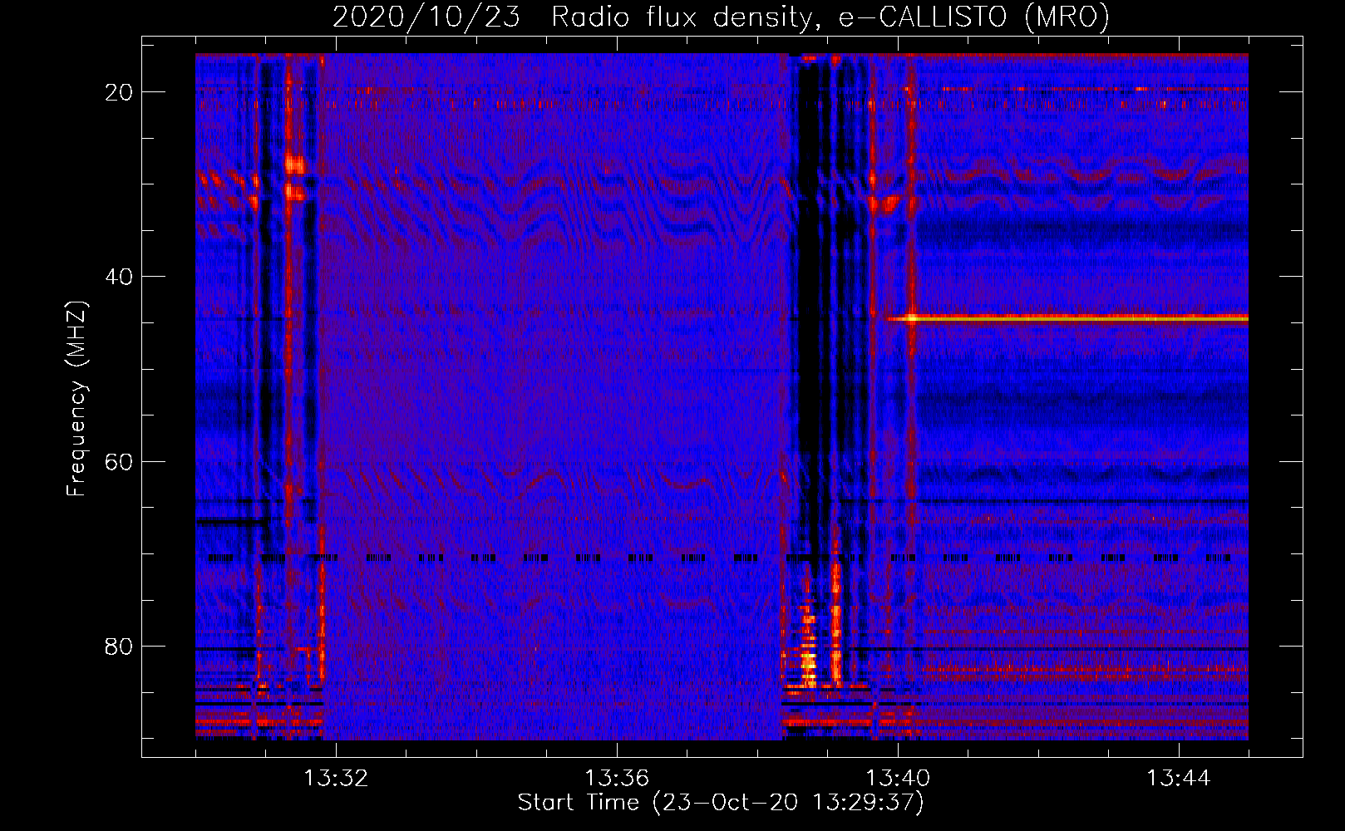The image size is (1345, 831).
Task: Click the 13:44 time tick label
Action: click(x=1179, y=779)
